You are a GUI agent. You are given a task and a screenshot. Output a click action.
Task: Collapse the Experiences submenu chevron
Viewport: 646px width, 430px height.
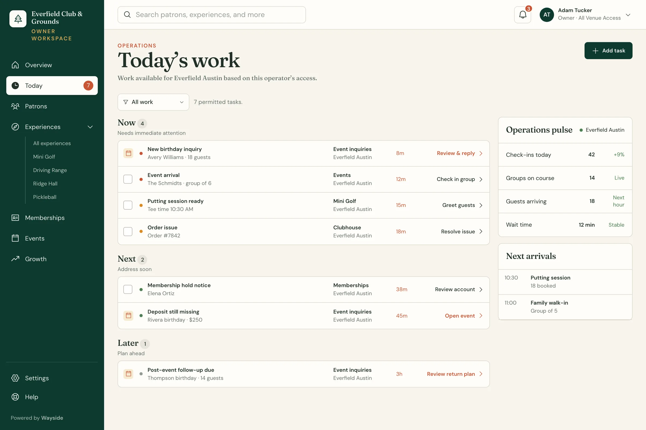coord(90,127)
